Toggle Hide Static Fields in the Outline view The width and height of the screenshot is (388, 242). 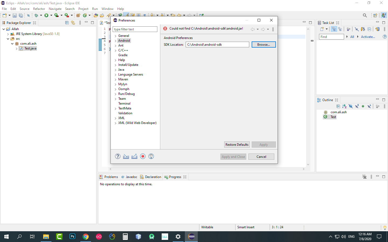tap(357, 106)
